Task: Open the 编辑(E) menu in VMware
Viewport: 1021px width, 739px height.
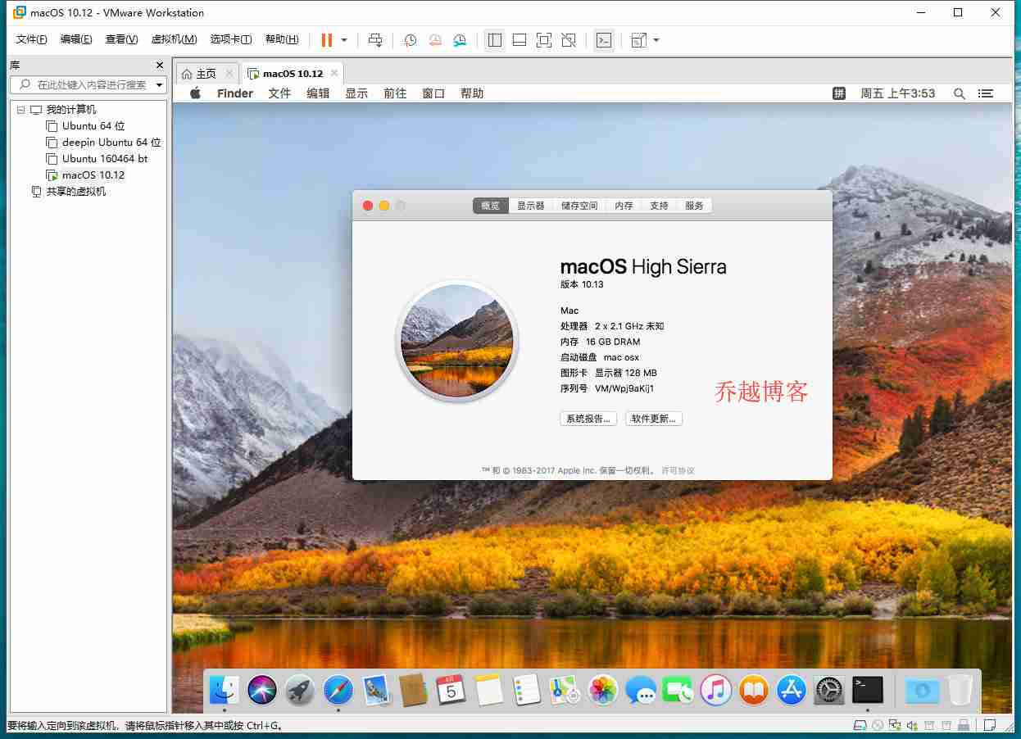Action: (x=76, y=39)
